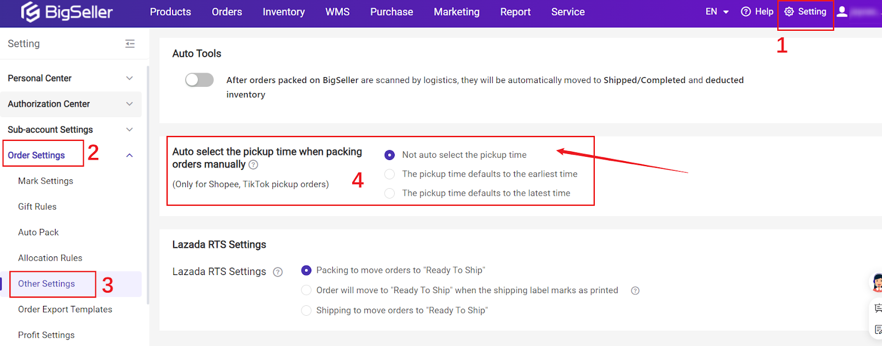882x346 pixels.
Task: Go to Mark Settings
Action: pyautogui.click(x=46, y=181)
